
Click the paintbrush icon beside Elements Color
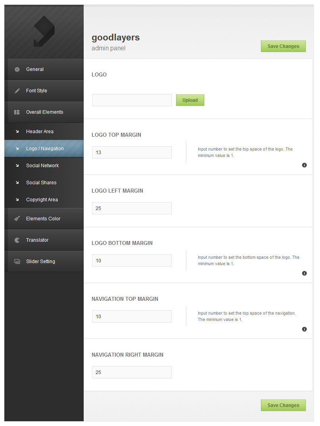[17, 219]
